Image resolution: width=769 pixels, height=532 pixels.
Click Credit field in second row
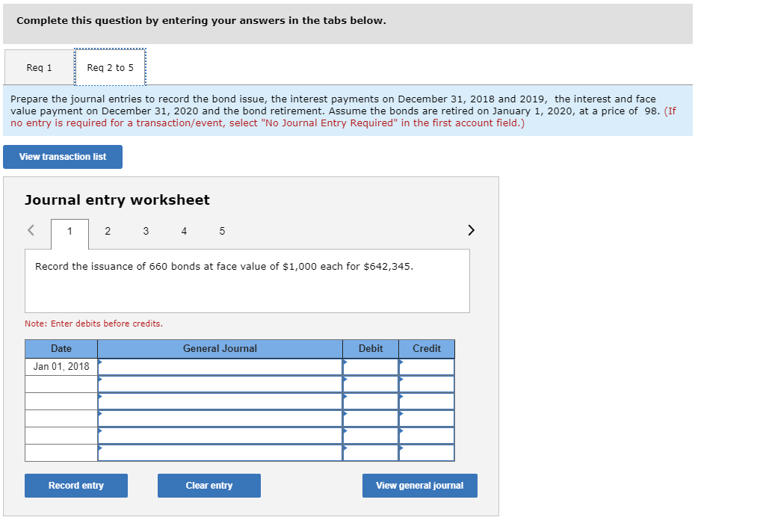tap(427, 384)
